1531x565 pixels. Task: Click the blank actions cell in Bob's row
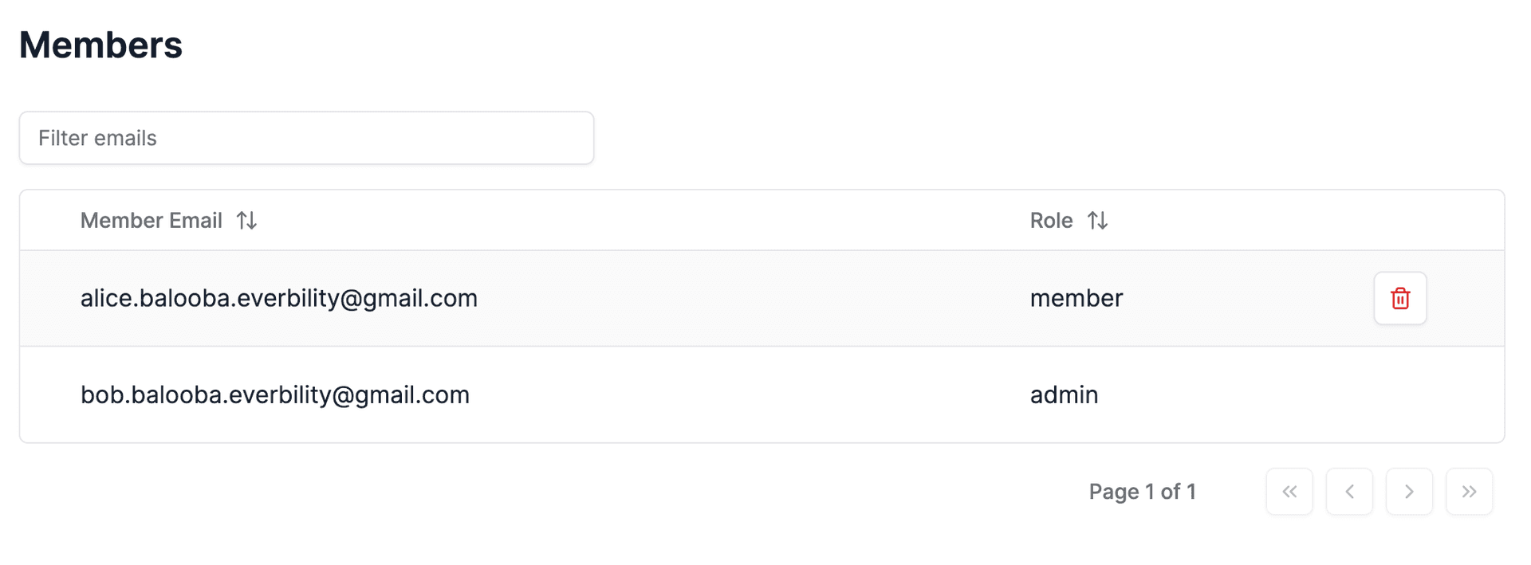1399,395
